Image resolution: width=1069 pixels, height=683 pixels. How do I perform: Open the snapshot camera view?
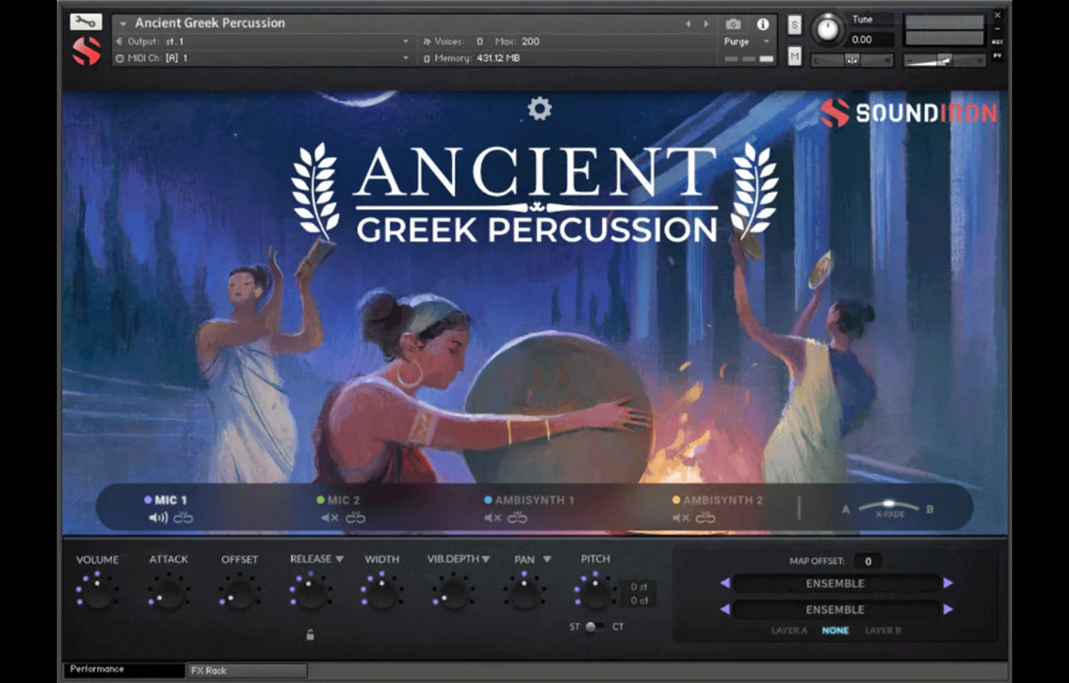pos(733,24)
